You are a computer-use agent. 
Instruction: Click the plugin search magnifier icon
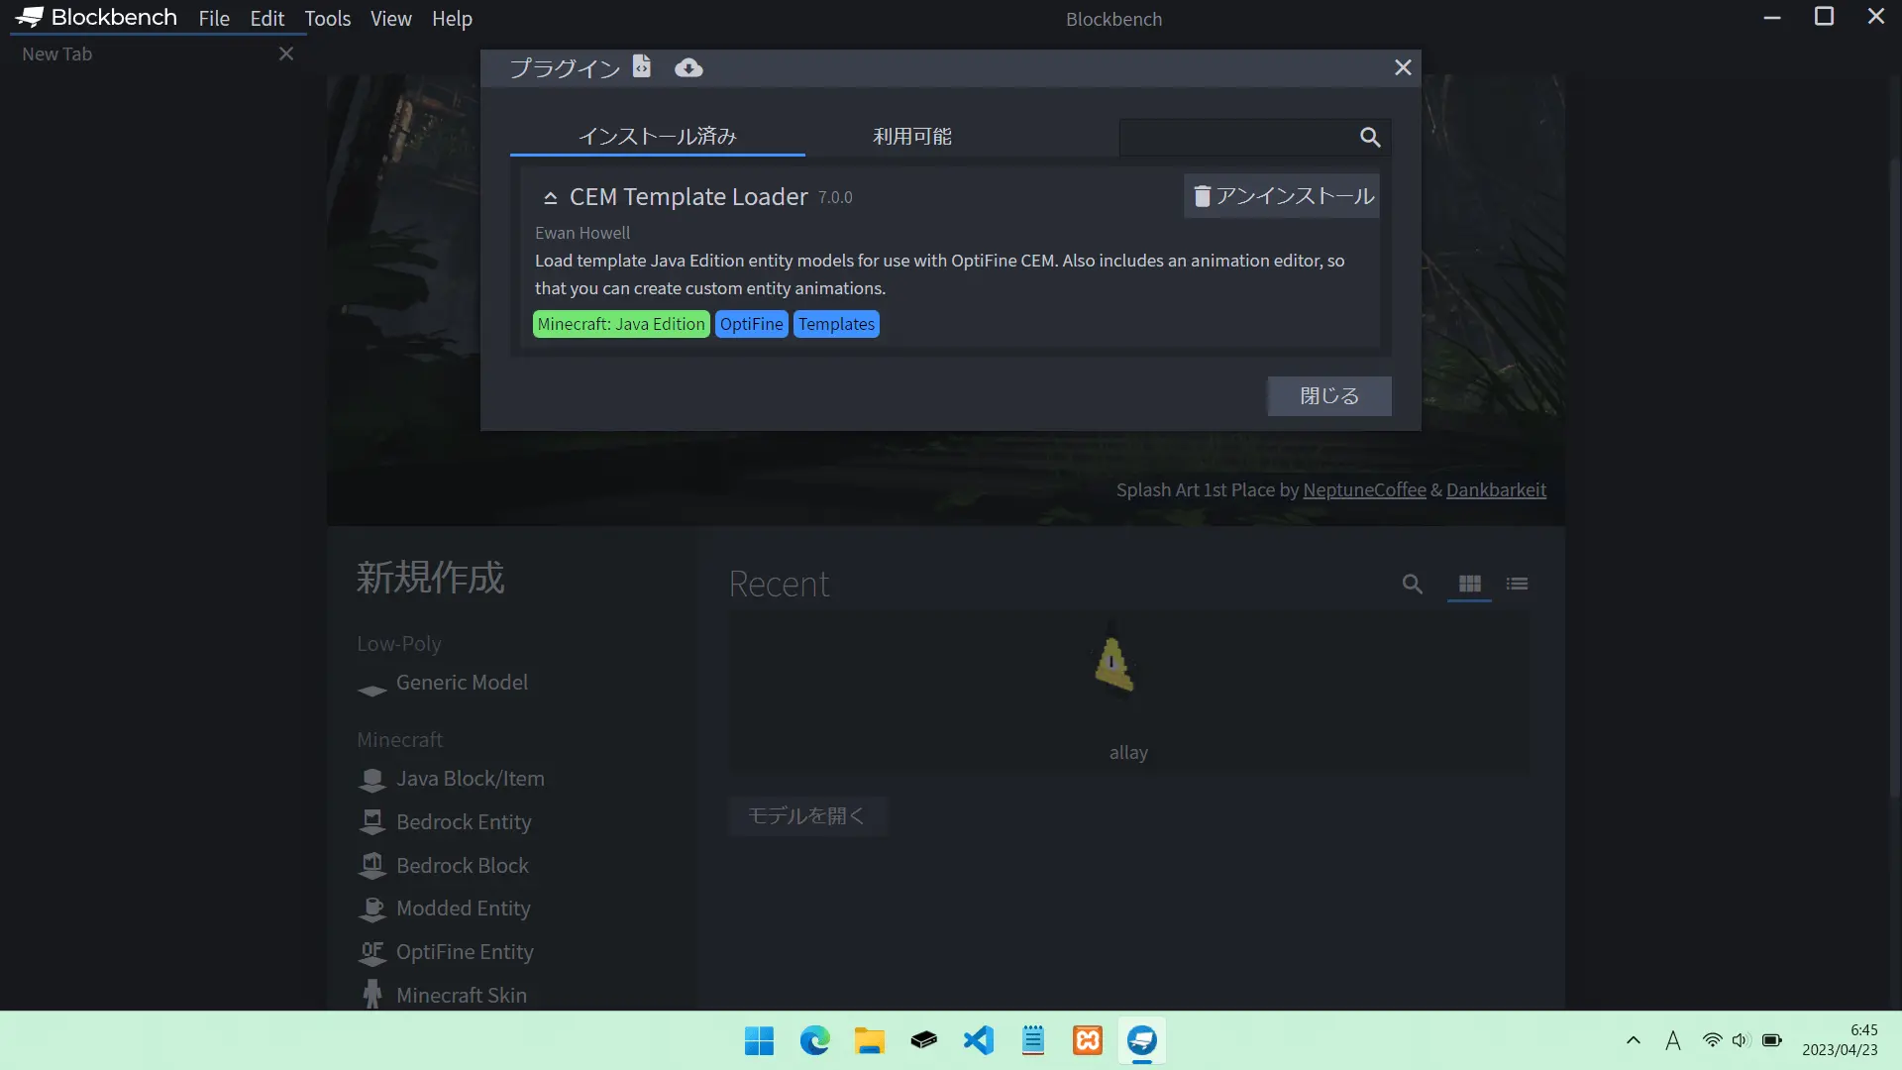coord(1370,138)
